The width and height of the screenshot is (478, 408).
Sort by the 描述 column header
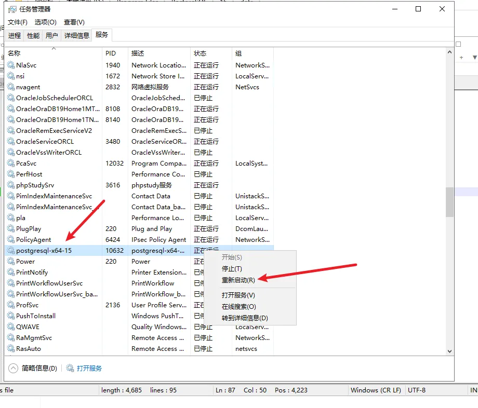click(x=159, y=53)
